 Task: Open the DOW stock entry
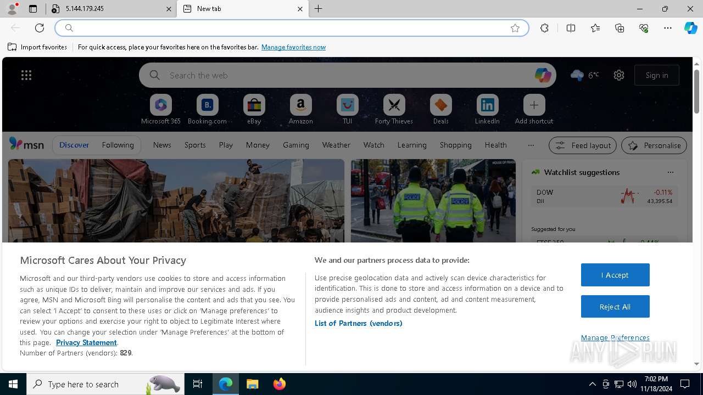click(604, 196)
